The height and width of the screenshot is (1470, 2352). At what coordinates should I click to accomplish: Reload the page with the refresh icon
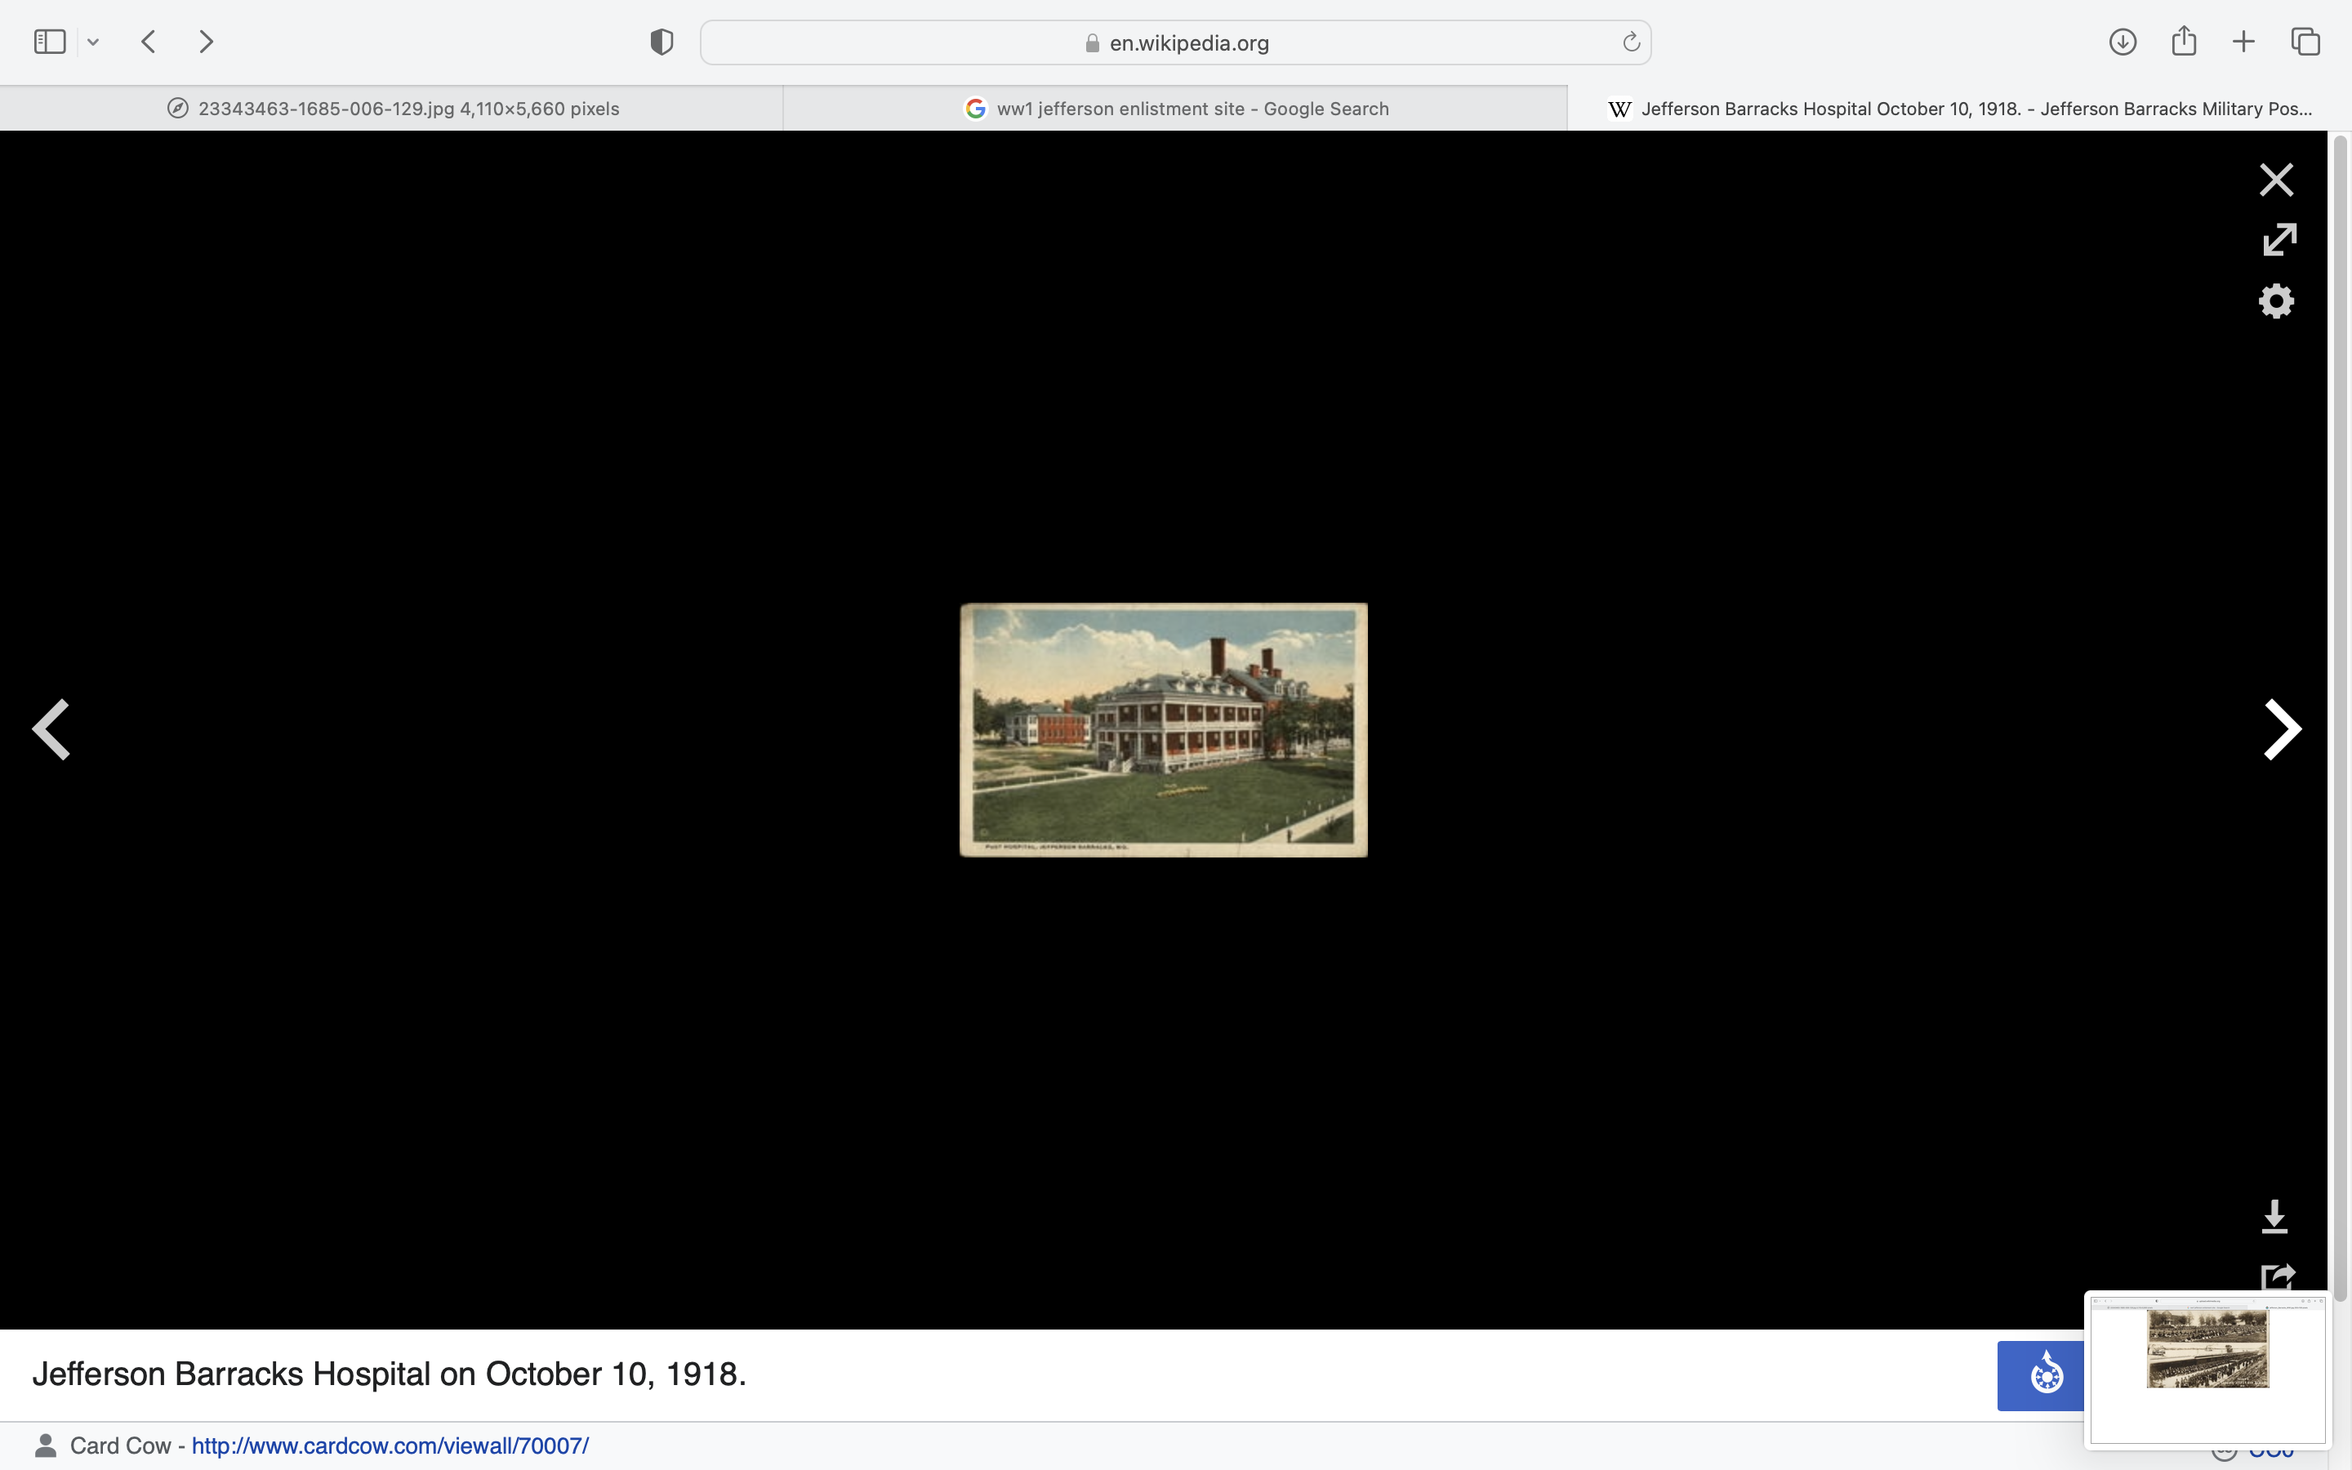1631,42
